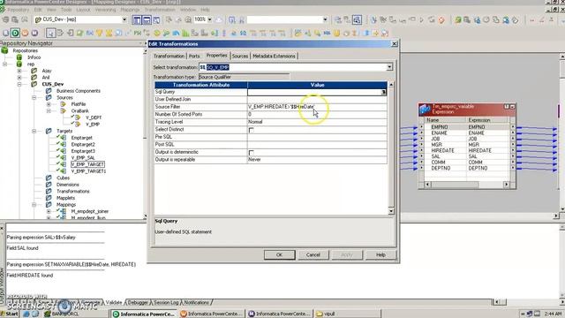This screenshot has height=318, width=565.
Task: Click the properties table scroll-down arrow
Action: (391, 211)
